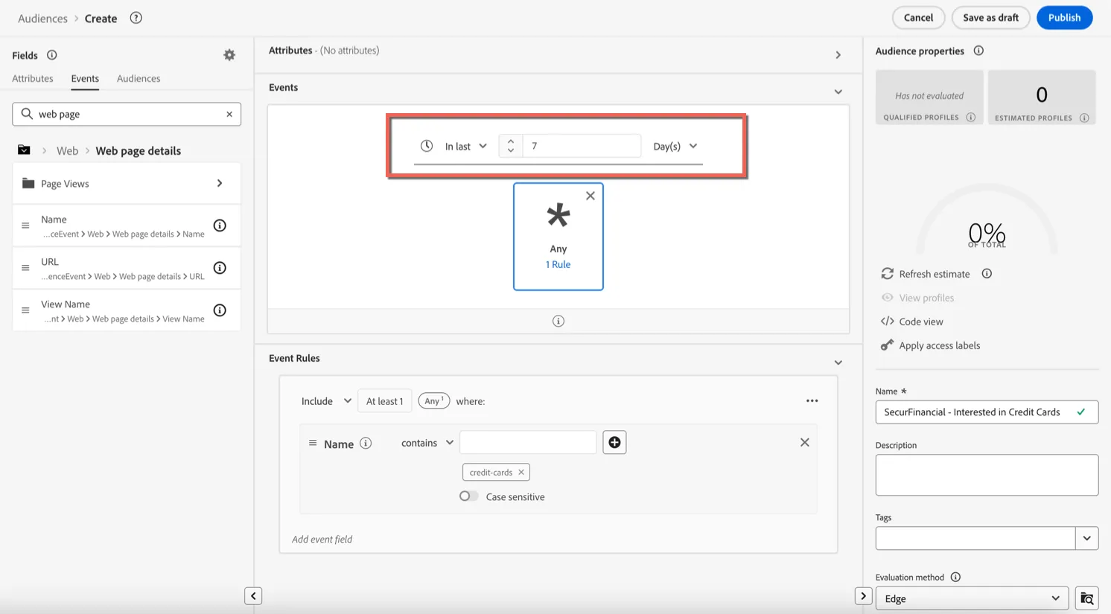
Task: Switch to the Audiences tab
Action: [139, 78]
